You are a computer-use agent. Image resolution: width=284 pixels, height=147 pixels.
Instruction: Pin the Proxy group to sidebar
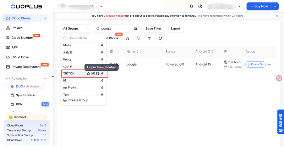[102, 59]
